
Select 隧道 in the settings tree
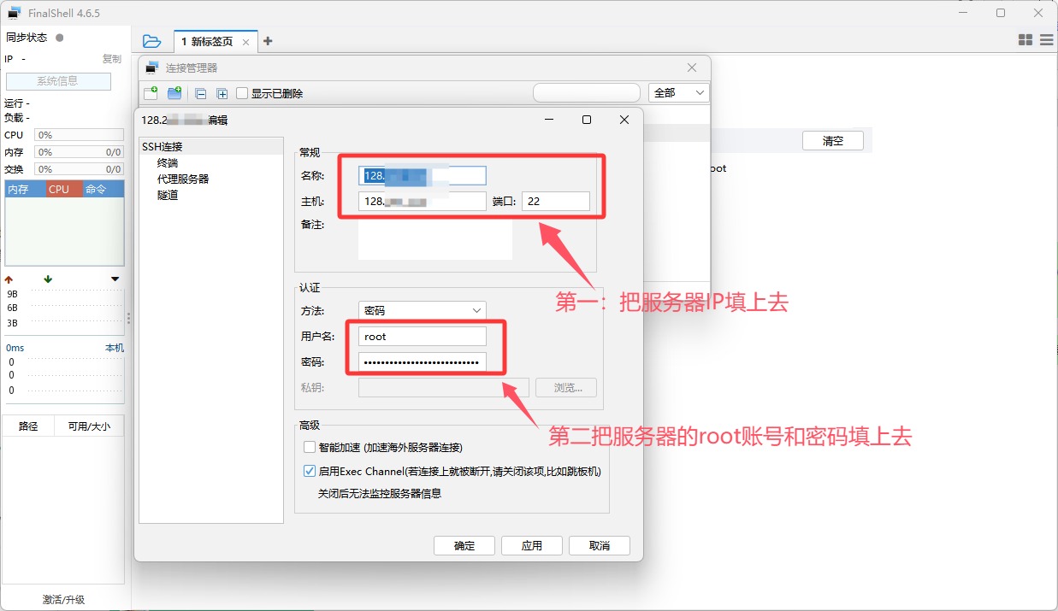pos(168,195)
